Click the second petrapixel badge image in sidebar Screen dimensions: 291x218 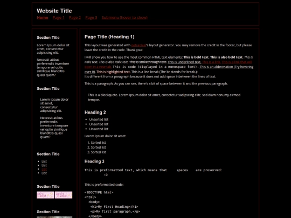click(64, 195)
